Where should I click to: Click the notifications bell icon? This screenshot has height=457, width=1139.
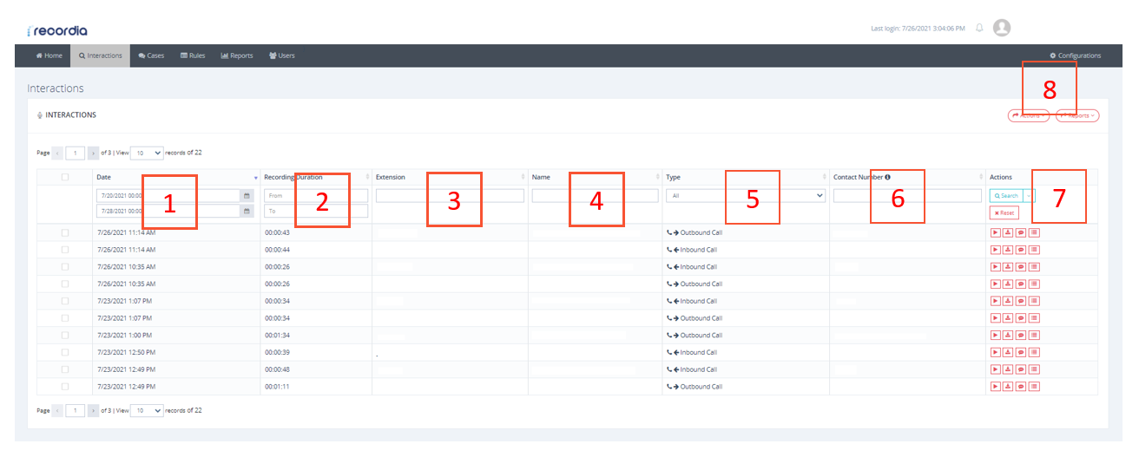pos(979,28)
